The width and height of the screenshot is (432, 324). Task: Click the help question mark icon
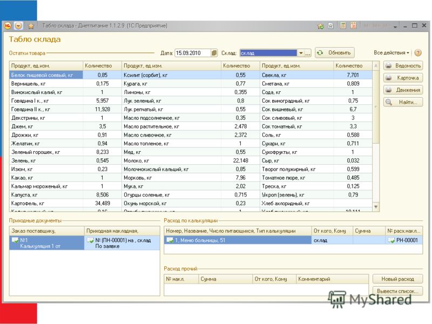418,52
